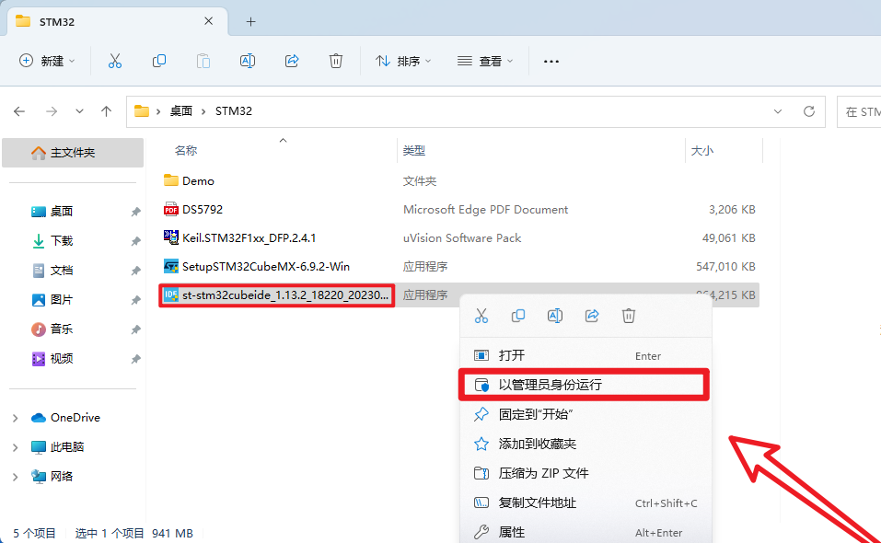This screenshot has width=881, height=543.
Task: Sort by the 大小 column header
Action: [701, 151]
